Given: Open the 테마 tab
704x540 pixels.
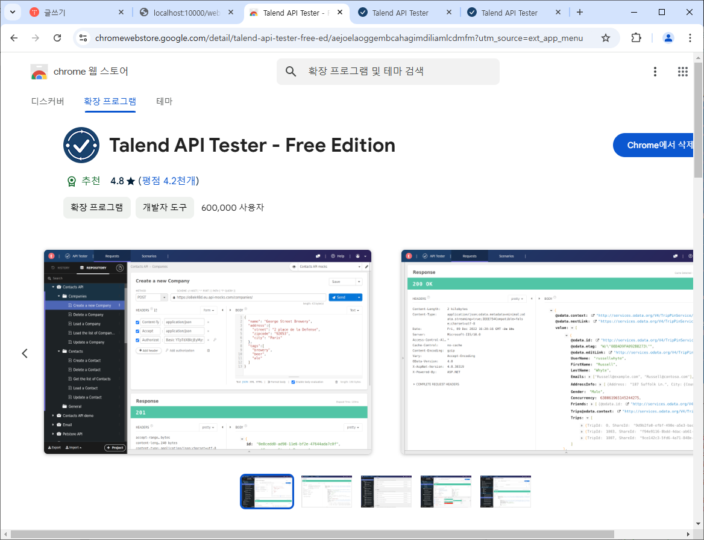Looking at the screenshot, I should (x=165, y=101).
